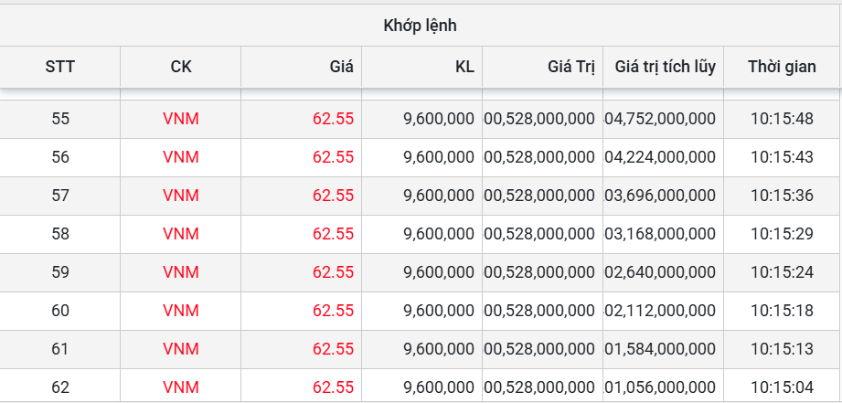The height and width of the screenshot is (403, 842).
Task: Click the time cell 10:15:48
Action: (x=782, y=119)
